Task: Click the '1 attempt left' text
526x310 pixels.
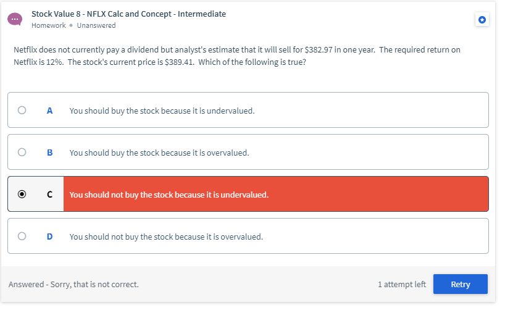Action: [402, 284]
